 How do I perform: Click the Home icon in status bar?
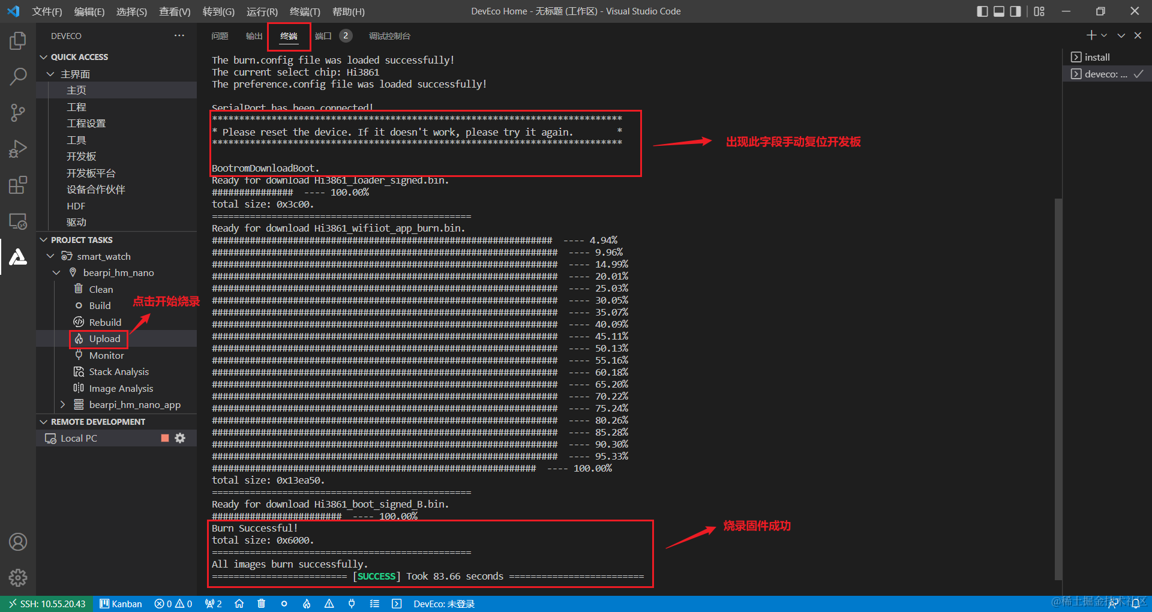coord(239,604)
